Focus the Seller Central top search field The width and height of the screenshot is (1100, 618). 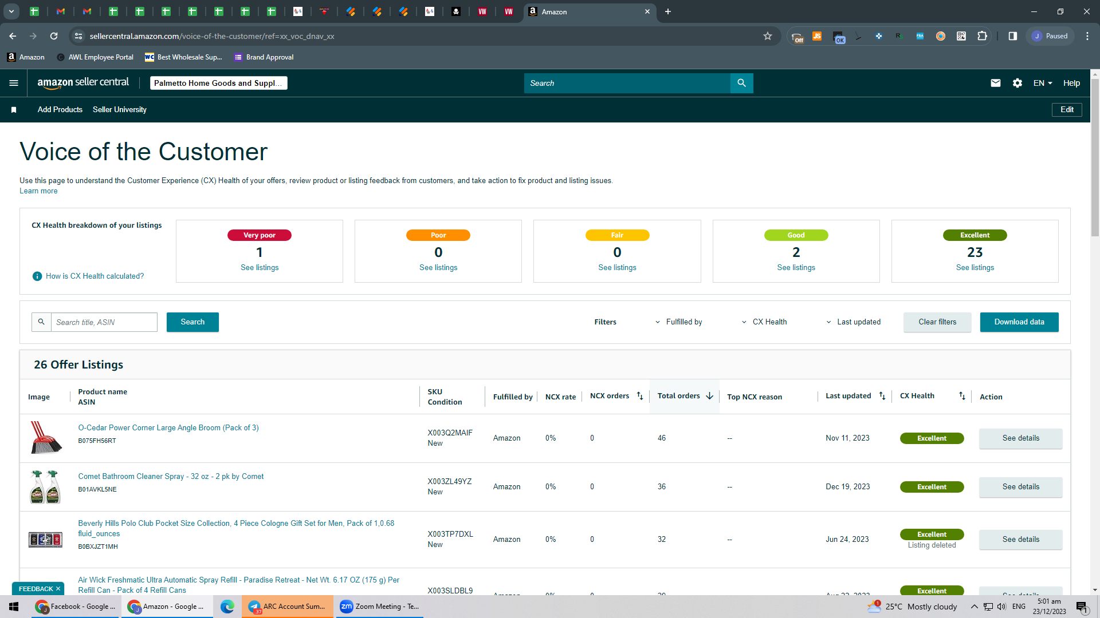coord(627,83)
